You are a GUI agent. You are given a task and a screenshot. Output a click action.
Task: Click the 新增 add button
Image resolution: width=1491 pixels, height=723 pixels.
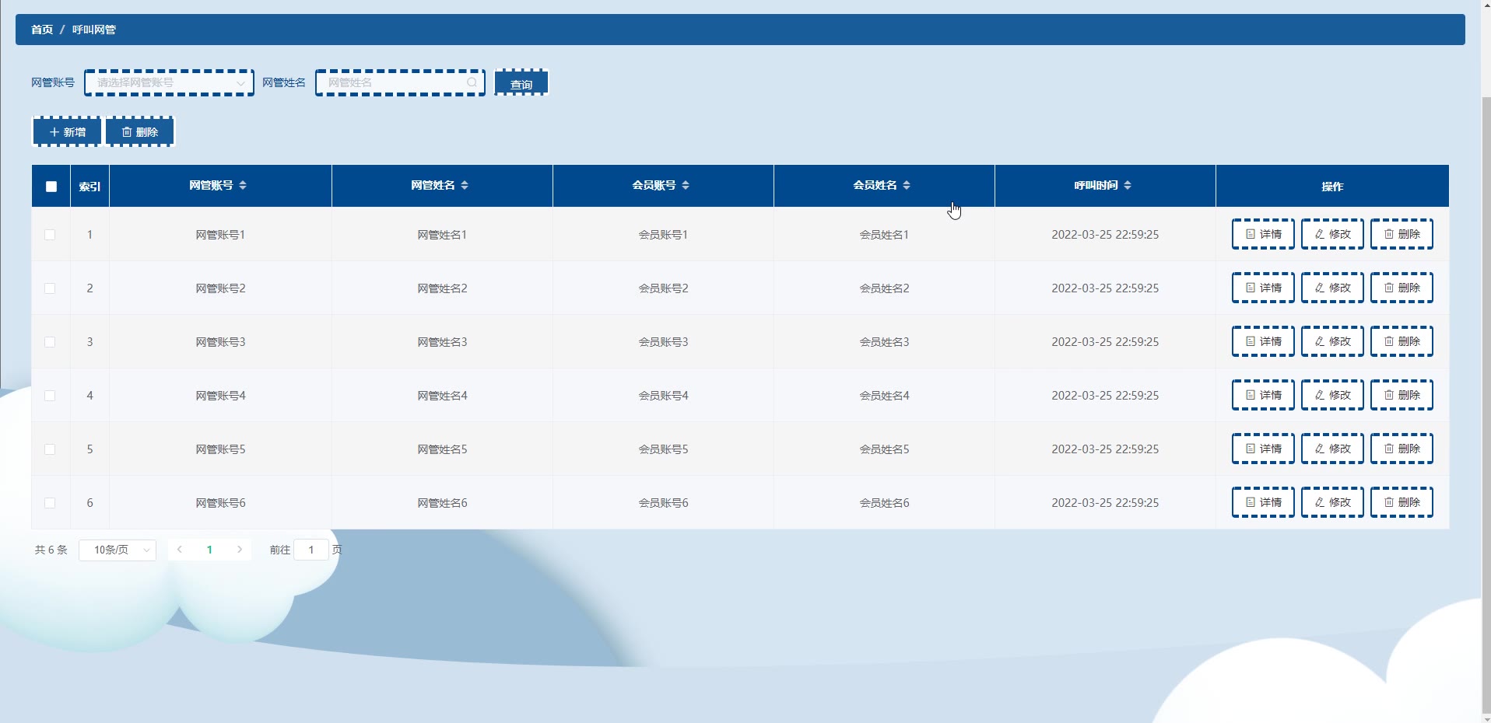[x=67, y=132]
